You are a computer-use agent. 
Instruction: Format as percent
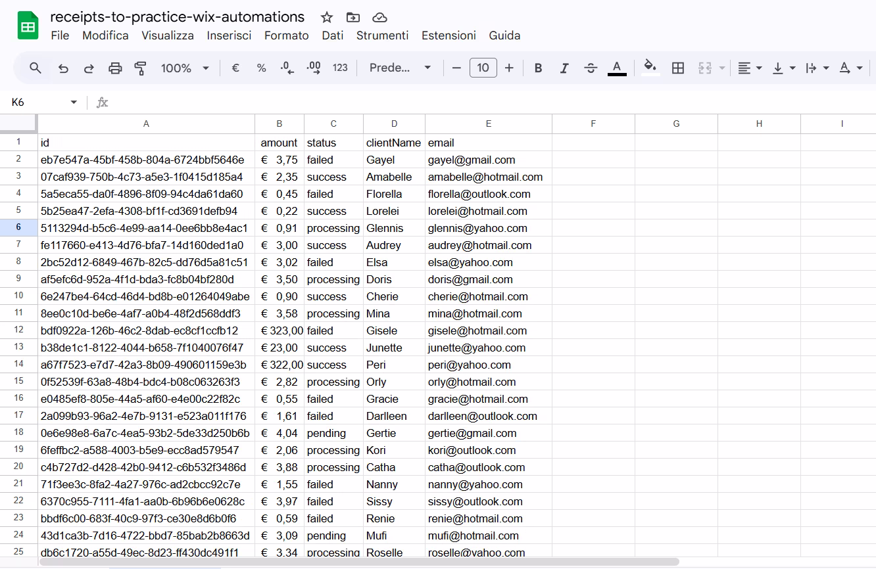click(x=261, y=68)
